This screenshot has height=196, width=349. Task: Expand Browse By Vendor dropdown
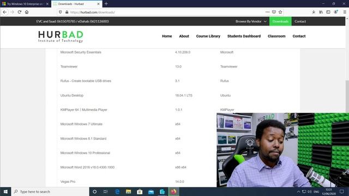point(251,21)
